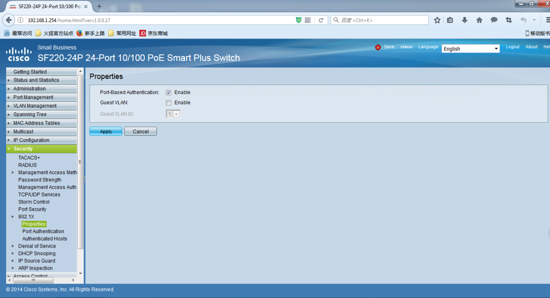Open the bookmarks list icon
Image resolution: width=550 pixels, height=298 pixels.
click(x=450, y=20)
